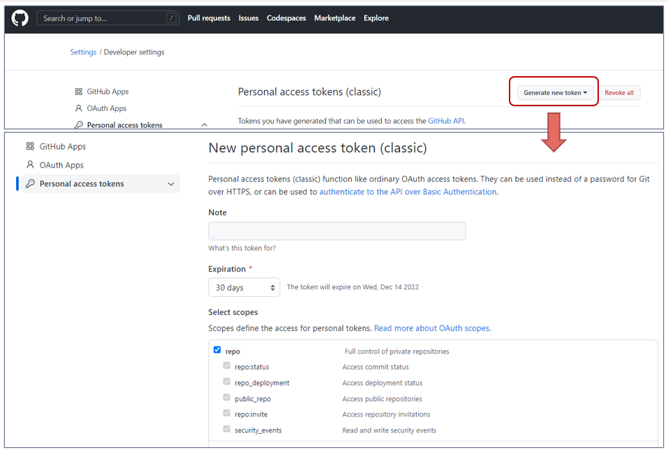
Task: Click the Search or jump to field
Action: (107, 18)
